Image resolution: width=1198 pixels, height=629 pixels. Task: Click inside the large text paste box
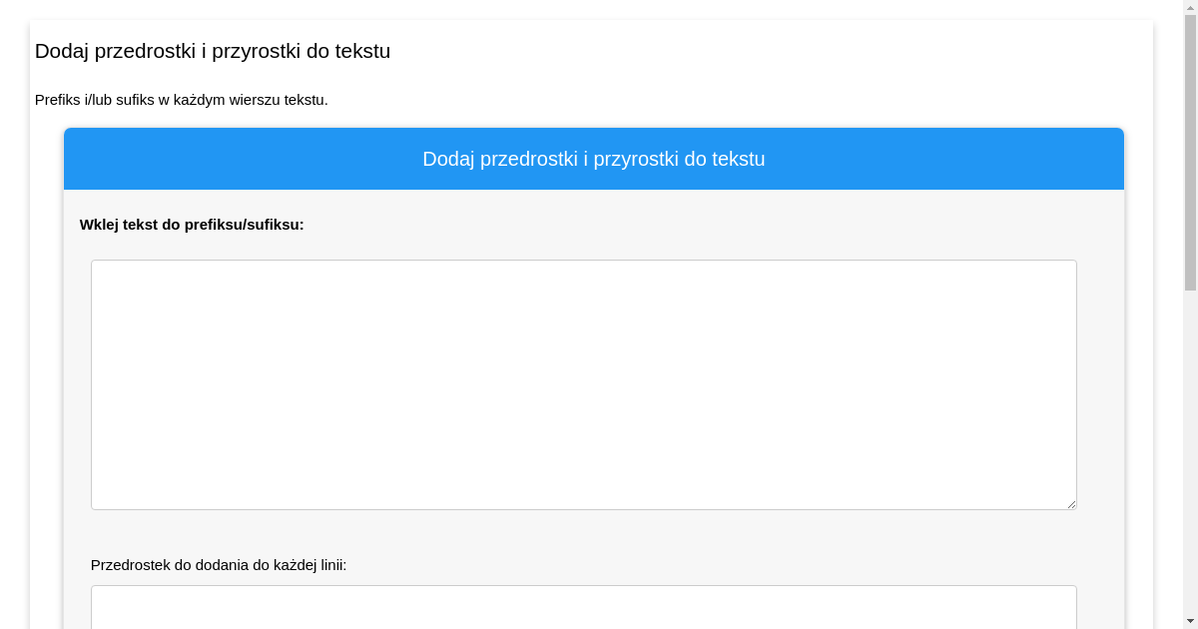coord(584,384)
